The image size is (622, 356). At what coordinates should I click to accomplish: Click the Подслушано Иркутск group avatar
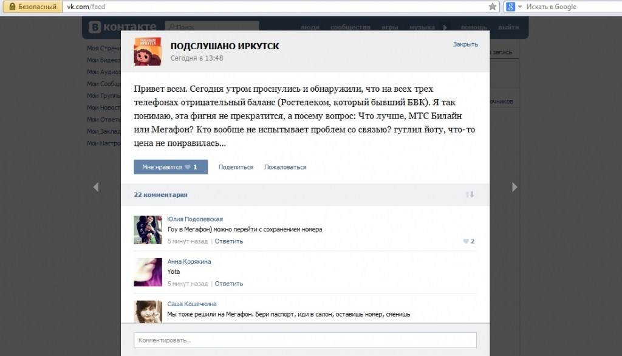(x=148, y=51)
